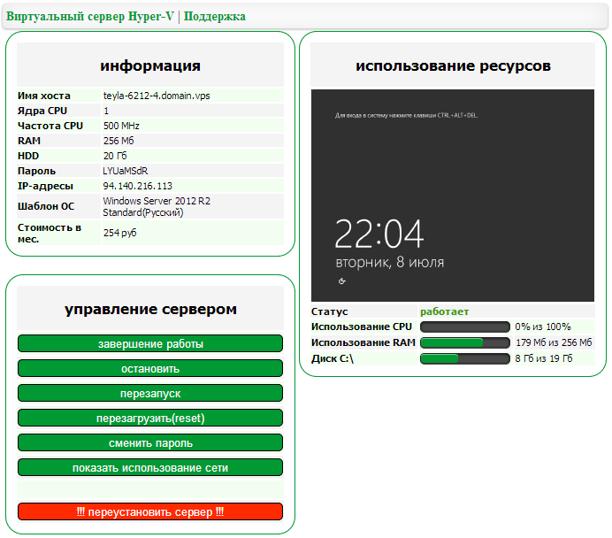Click the 8 Гб из 19 Гб reading
The image size is (612, 538).
[x=544, y=358]
